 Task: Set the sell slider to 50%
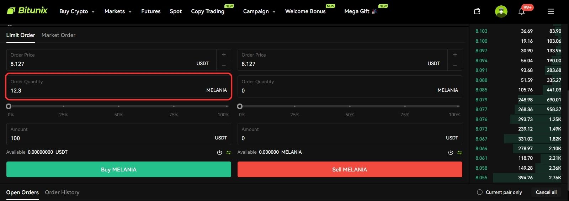(350, 106)
